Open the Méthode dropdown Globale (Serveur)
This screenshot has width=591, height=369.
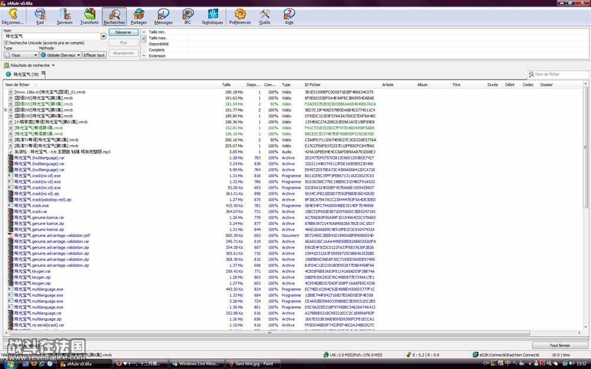coord(60,55)
